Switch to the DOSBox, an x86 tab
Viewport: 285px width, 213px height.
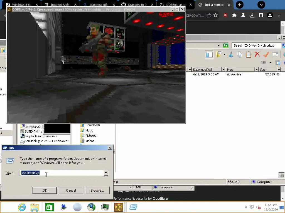pyautogui.click(x=175, y=5)
